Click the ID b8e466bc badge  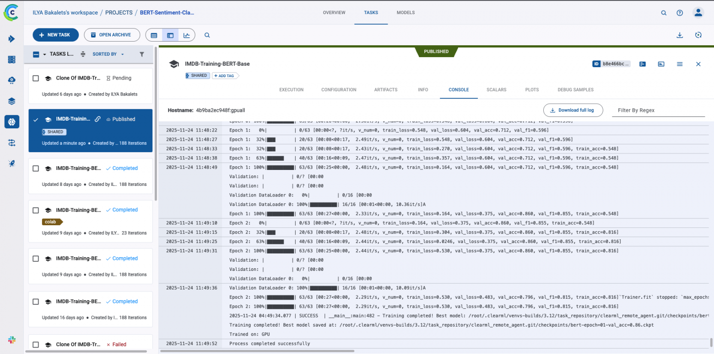click(611, 64)
